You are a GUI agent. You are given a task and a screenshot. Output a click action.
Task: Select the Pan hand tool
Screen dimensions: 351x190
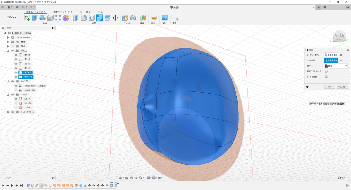click(x=132, y=178)
